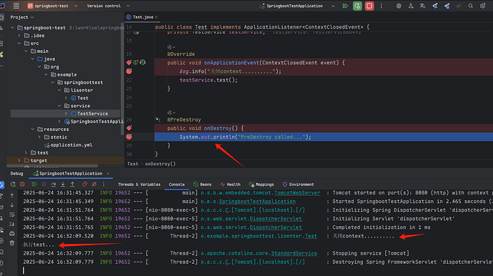Switch to the Threads & Variables tab
The height and width of the screenshot is (276, 493).
point(139,184)
